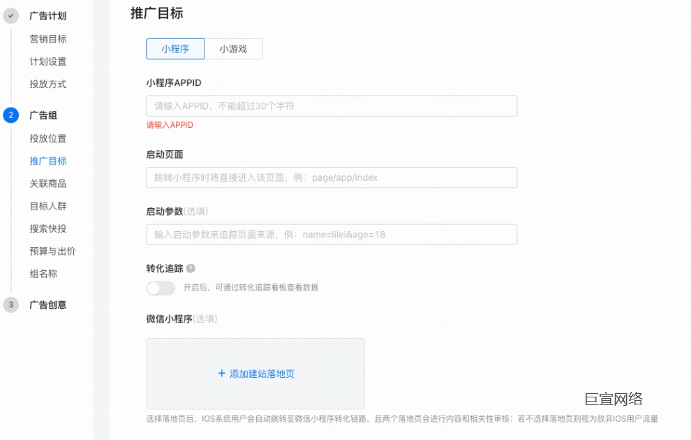Click the 小程序APPID input field

click(x=331, y=105)
